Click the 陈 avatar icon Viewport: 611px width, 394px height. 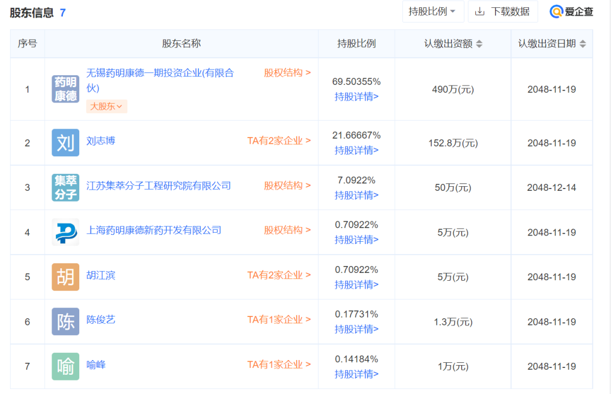65,322
